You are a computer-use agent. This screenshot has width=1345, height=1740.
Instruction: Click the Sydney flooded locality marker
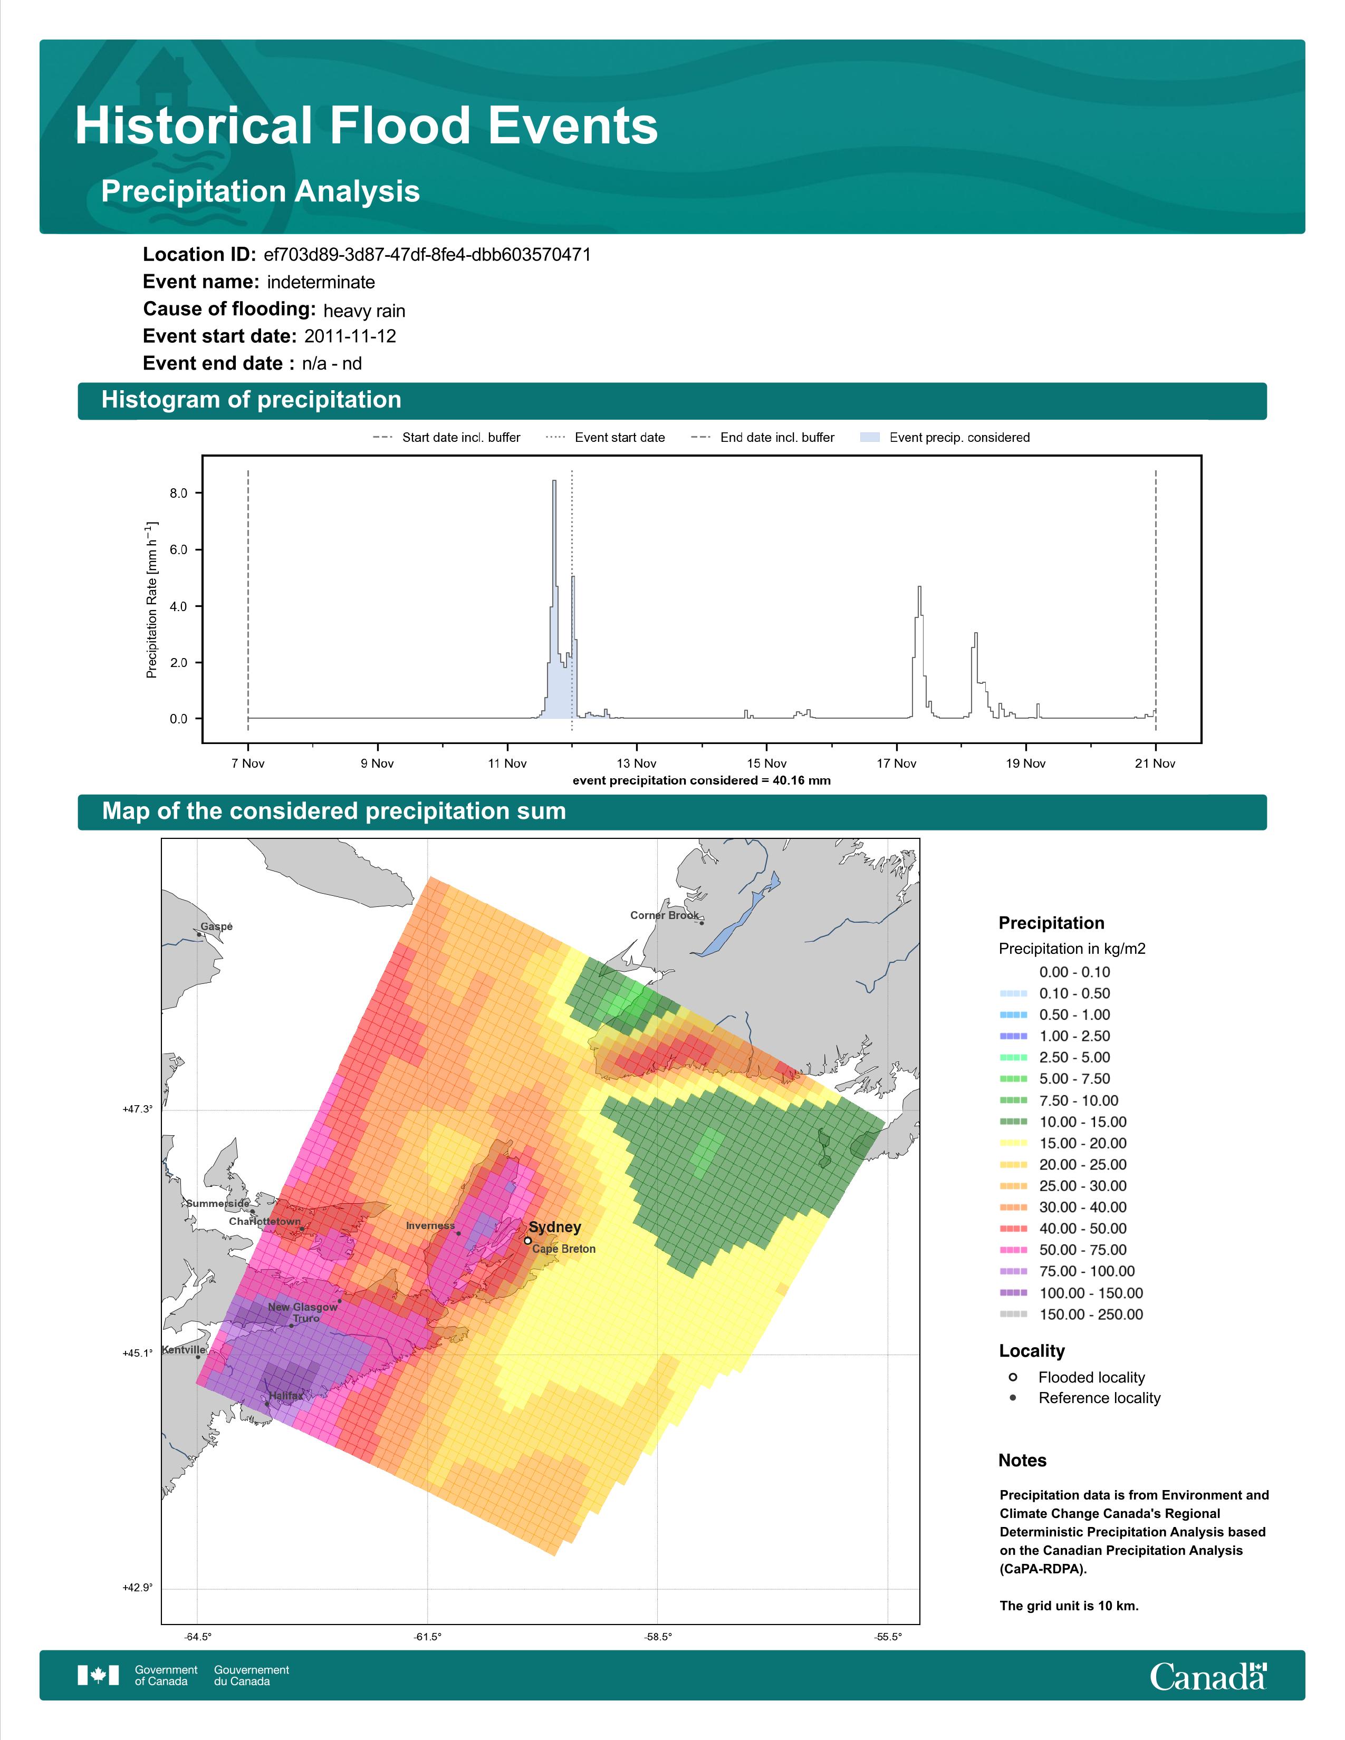coord(527,1241)
